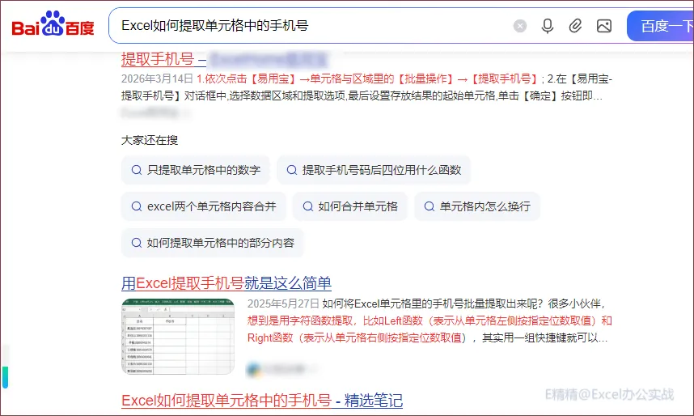Search suggestion excel两个单元格内容合并

point(204,206)
